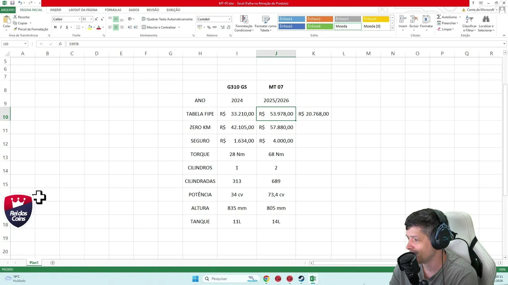This screenshot has width=508, height=285.
Task: Decrease font size with the smaller A icon
Action: point(102,19)
